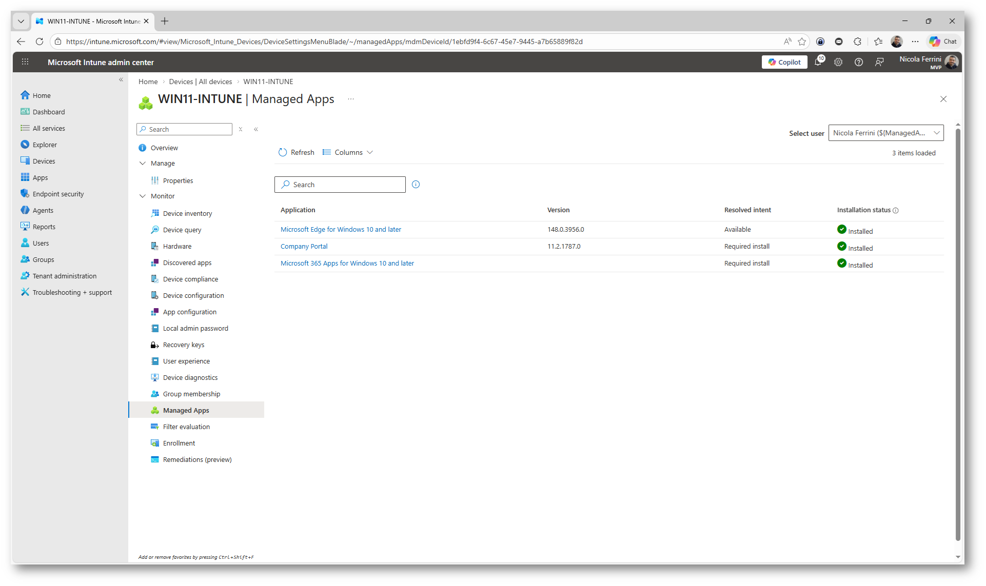Open Endpoint security in left navigation
This screenshot has width=986, height=586.
58,194
